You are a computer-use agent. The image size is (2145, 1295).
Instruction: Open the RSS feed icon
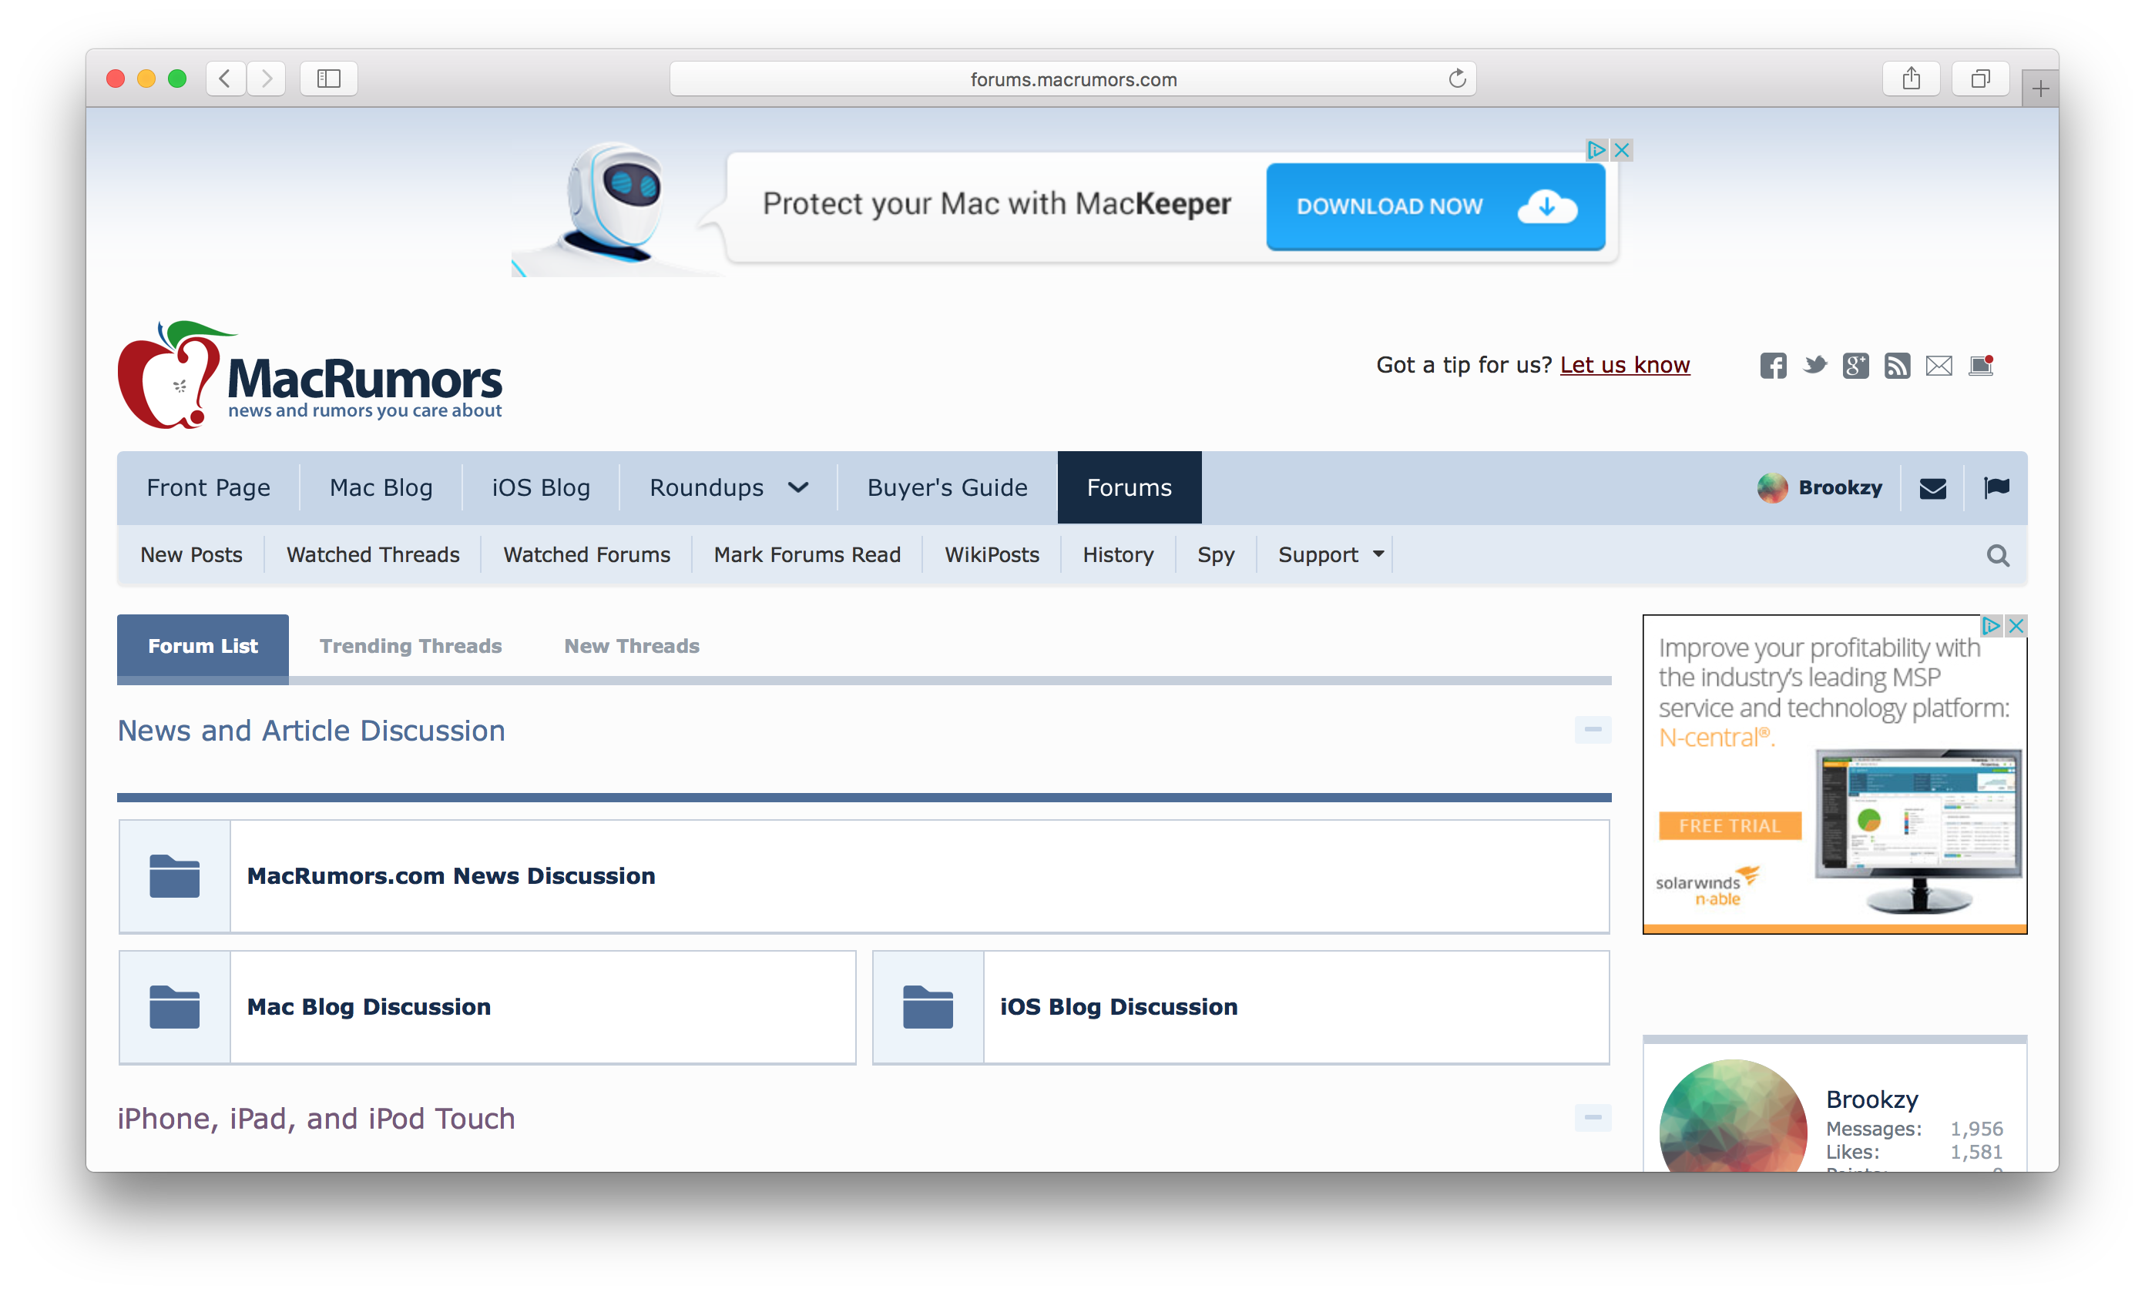[x=1897, y=365]
